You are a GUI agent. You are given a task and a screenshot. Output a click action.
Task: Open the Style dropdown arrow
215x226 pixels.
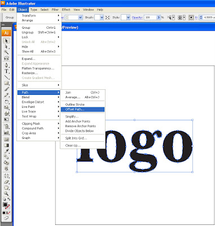[x=128, y=18]
